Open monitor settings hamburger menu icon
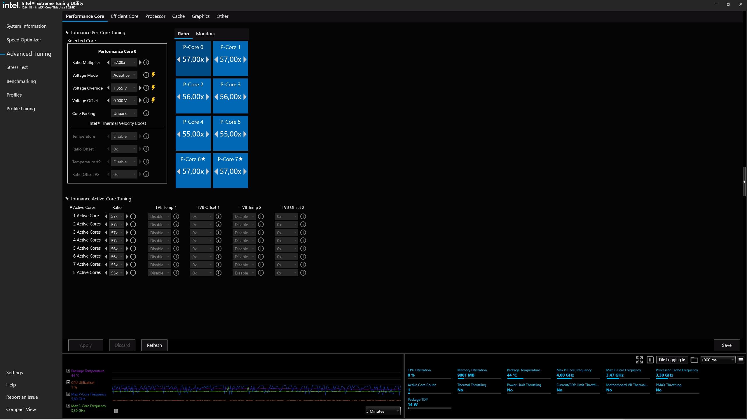Image resolution: width=747 pixels, height=420 pixels. tap(741, 360)
